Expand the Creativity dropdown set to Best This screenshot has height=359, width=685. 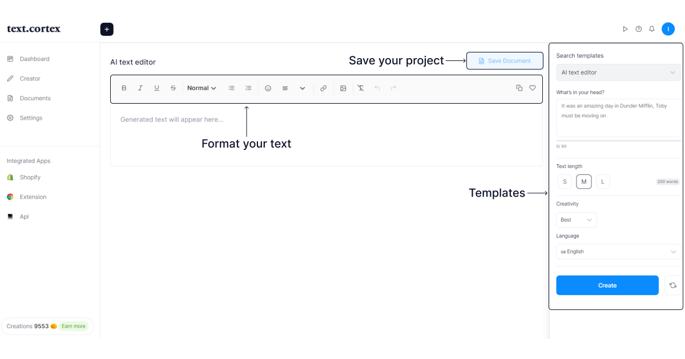pos(576,220)
